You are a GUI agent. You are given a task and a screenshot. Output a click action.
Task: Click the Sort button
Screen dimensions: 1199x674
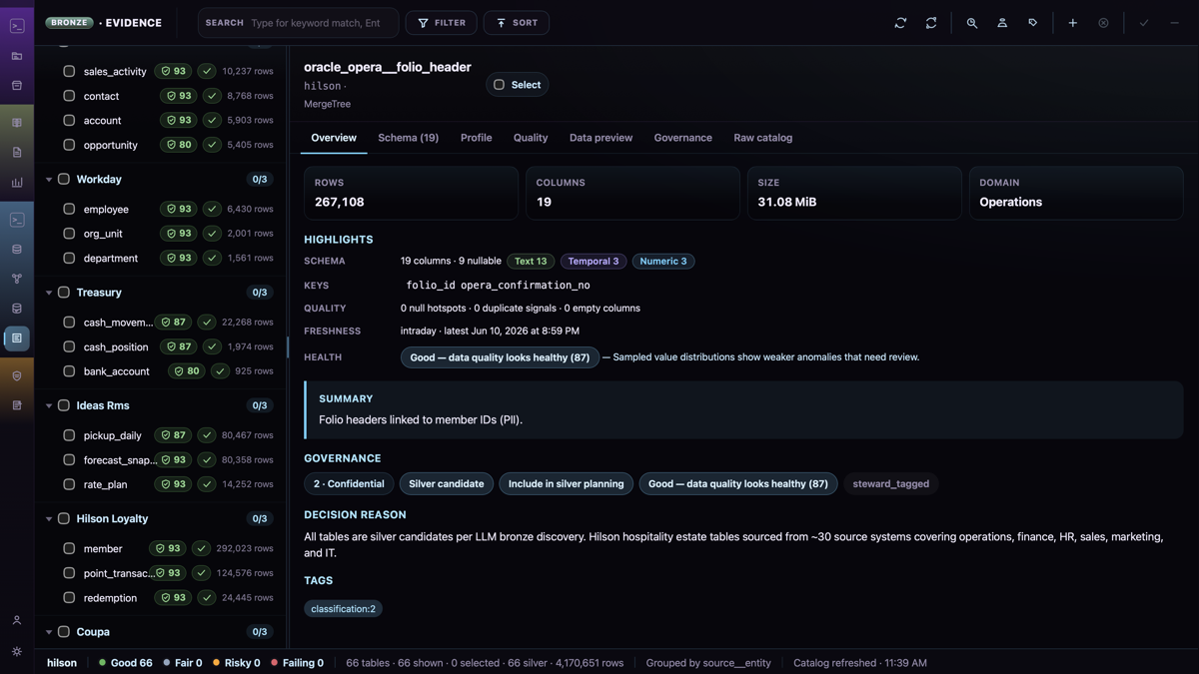tap(517, 23)
